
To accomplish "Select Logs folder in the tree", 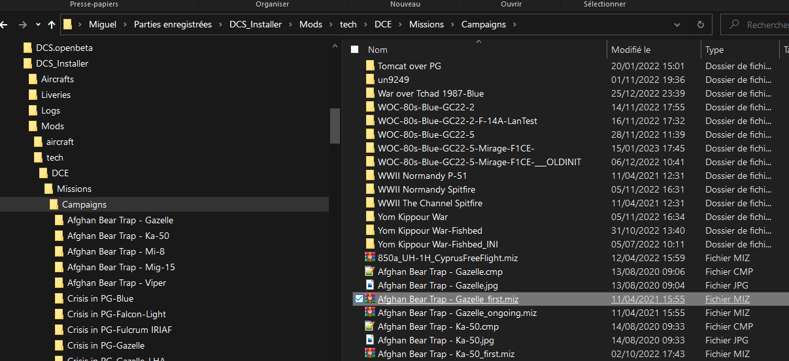I will tap(50, 110).
